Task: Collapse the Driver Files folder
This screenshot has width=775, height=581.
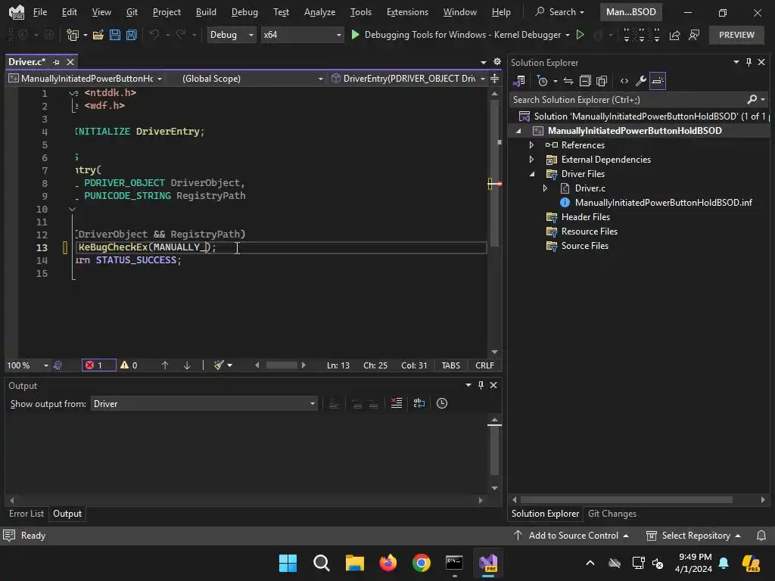Action: pos(532,174)
